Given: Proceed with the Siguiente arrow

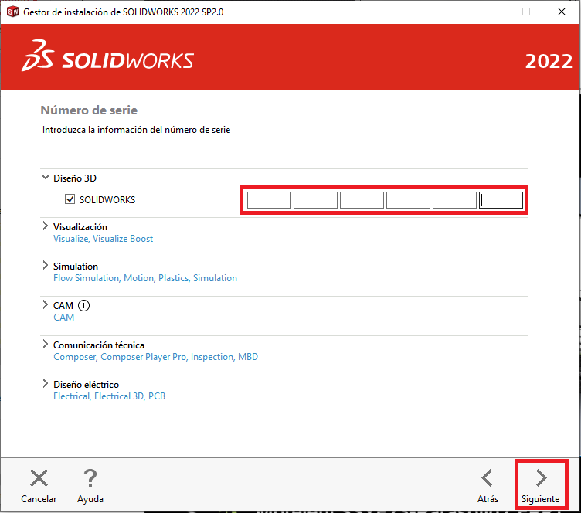Looking at the screenshot, I should point(541,477).
